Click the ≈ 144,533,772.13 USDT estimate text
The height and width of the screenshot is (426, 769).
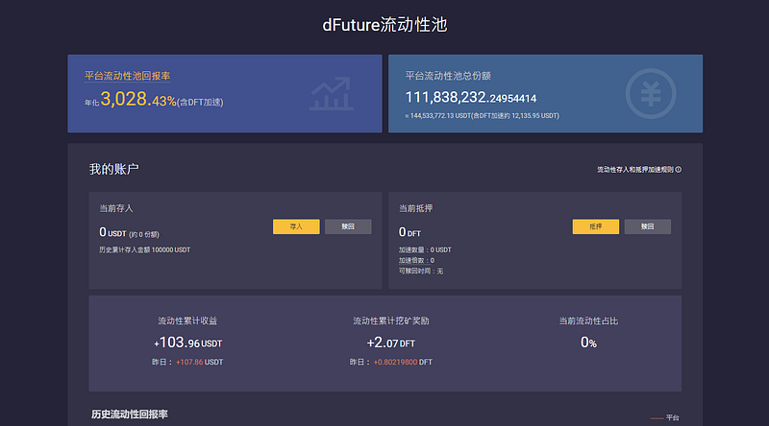[x=482, y=115]
